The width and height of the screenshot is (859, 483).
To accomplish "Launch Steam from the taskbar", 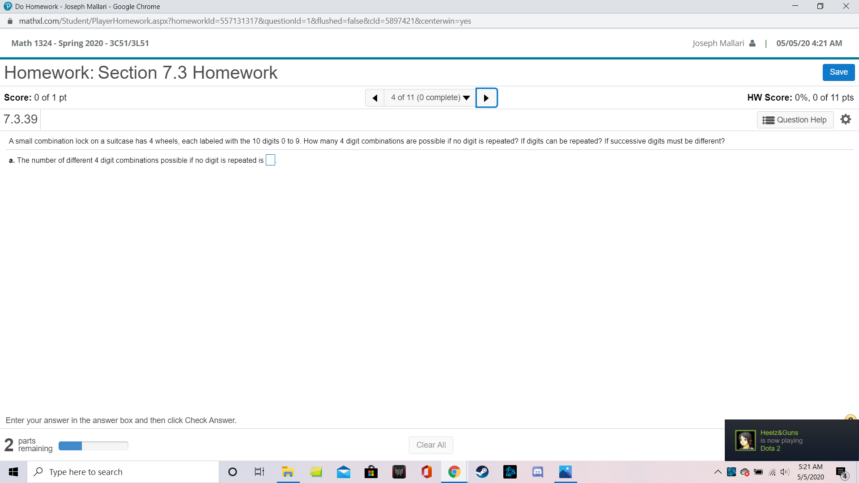I will pos(482,471).
